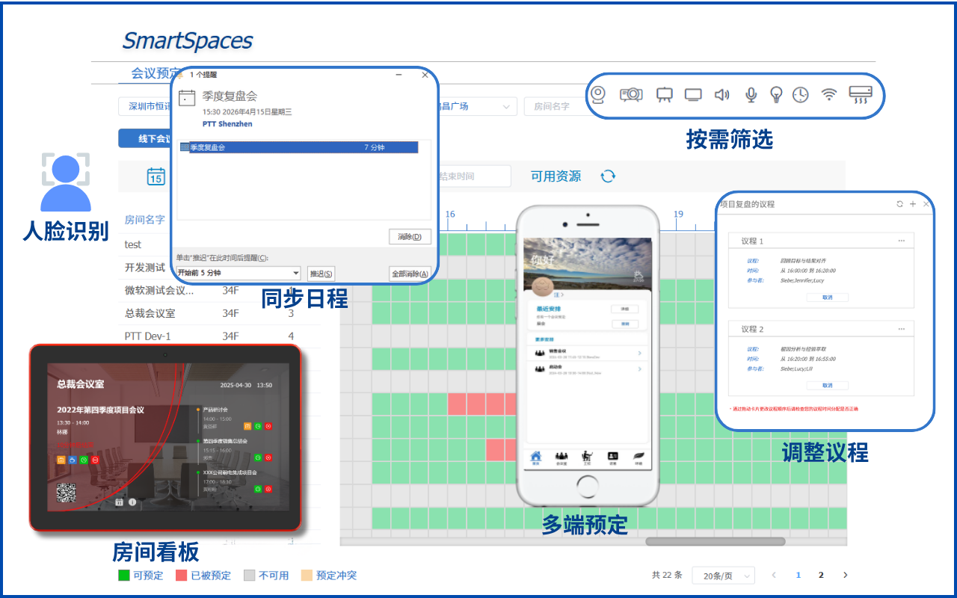The image size is (957, 598).
Task: Expand 销售会议 row chevron on phone
Action: (x=640, y=353)
